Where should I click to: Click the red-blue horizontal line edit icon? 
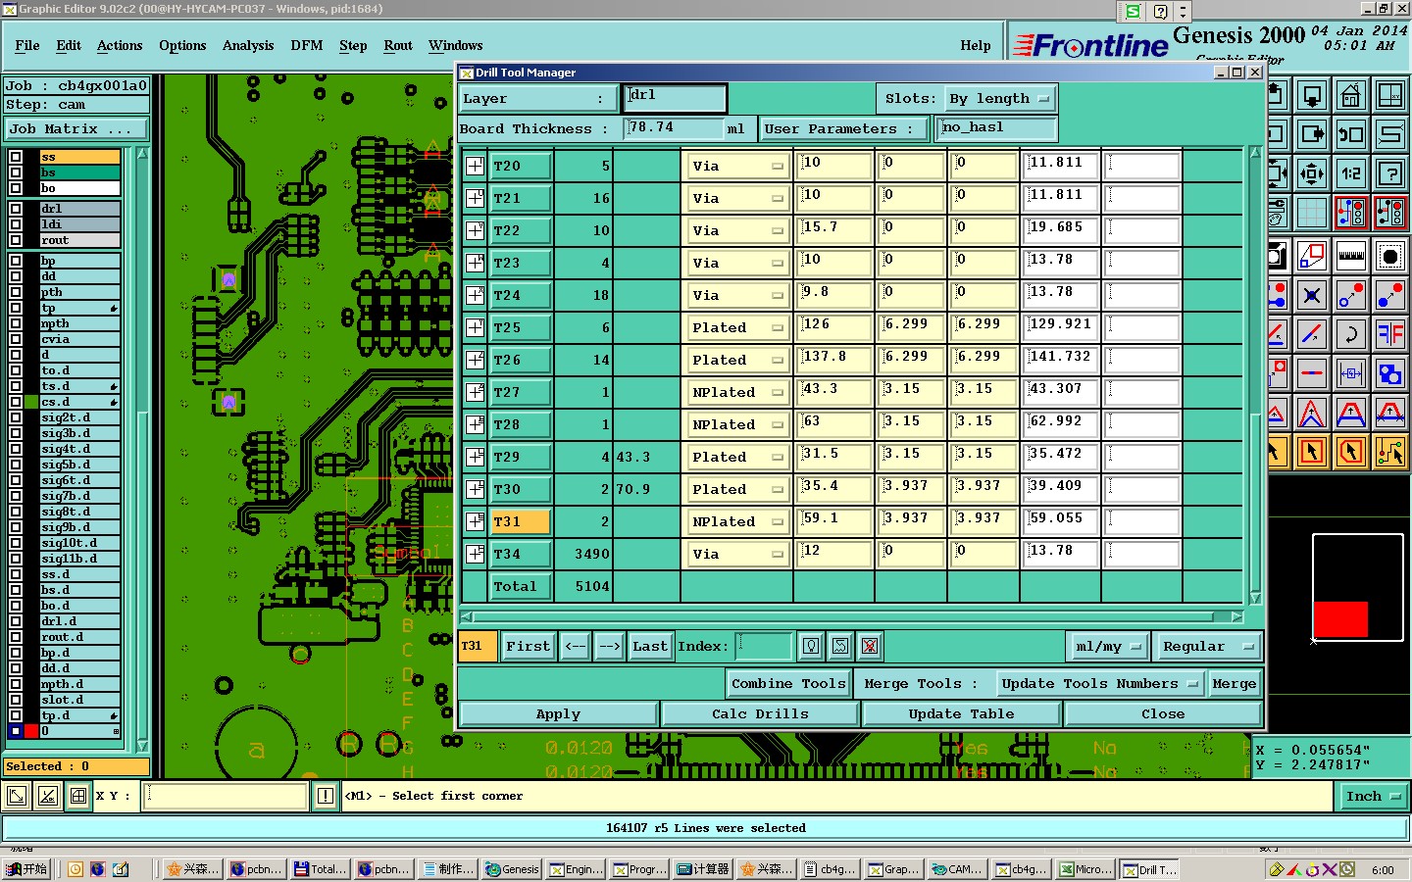pyautogui.click(x=1312, y=373)
